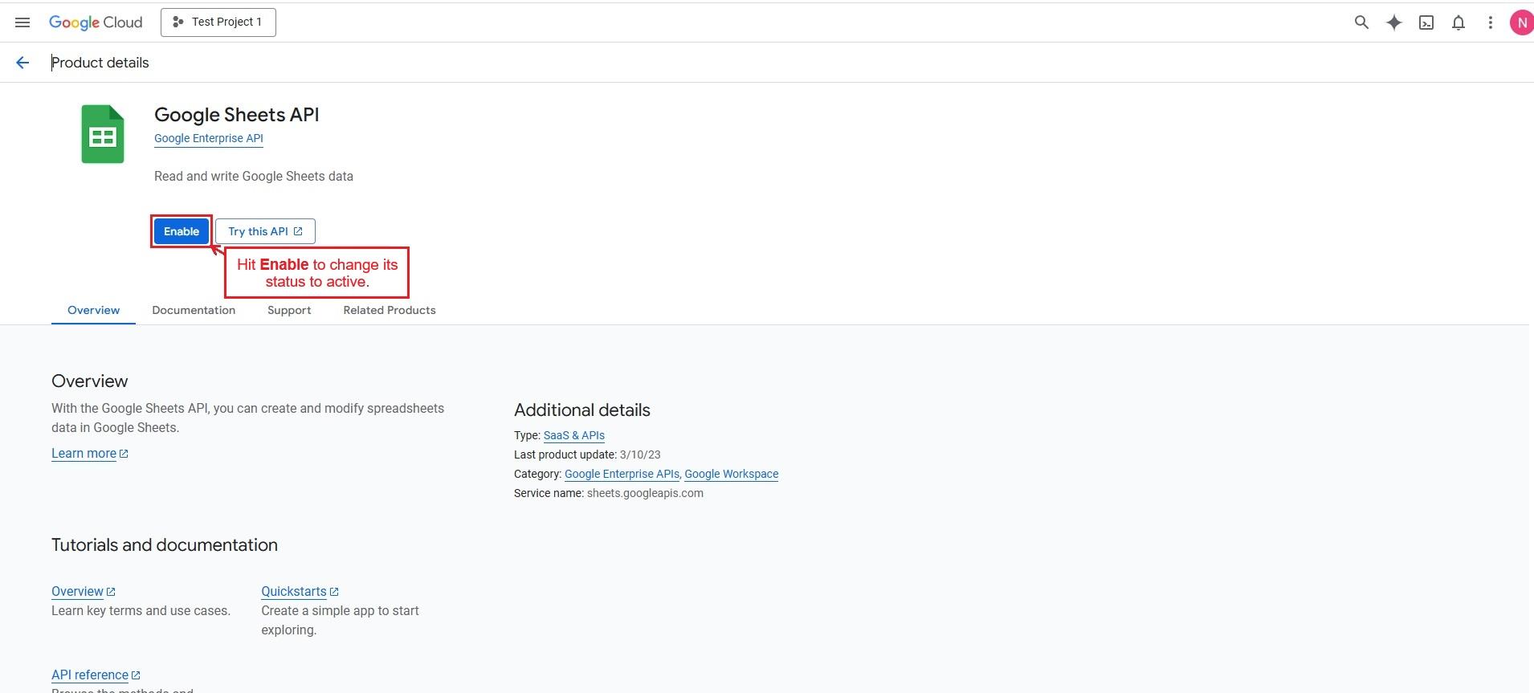Open the notifications bell
Screen dimensions: 1534x693
point(1459,22)
